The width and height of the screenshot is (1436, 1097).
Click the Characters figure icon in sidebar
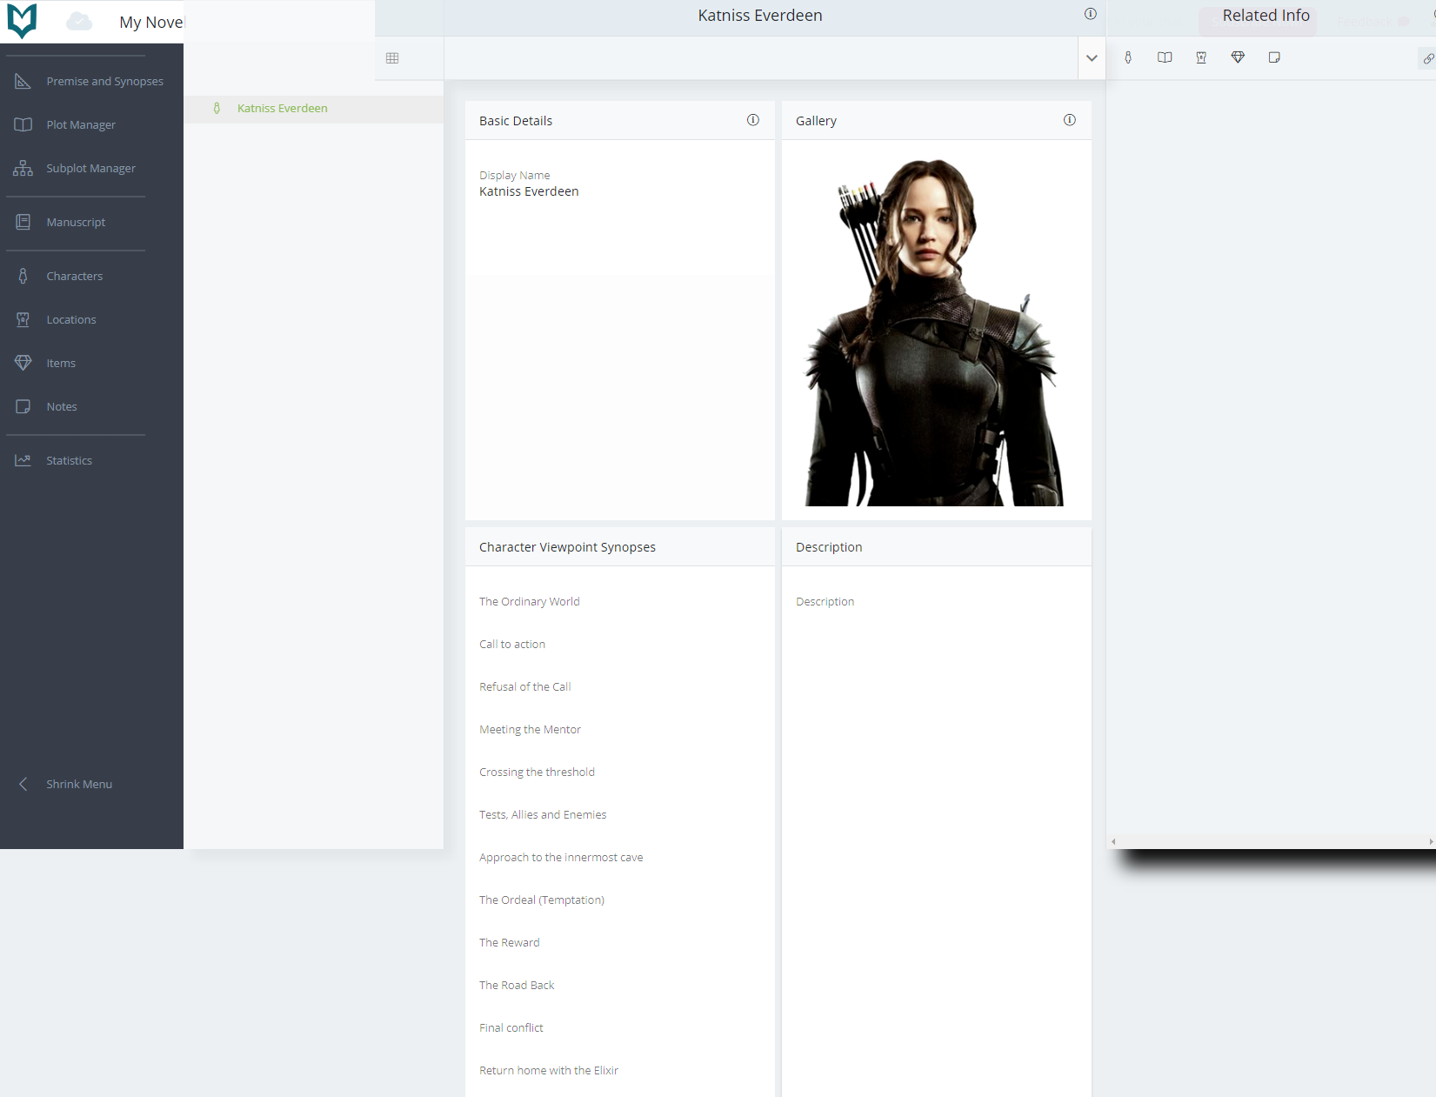(23, 276)
